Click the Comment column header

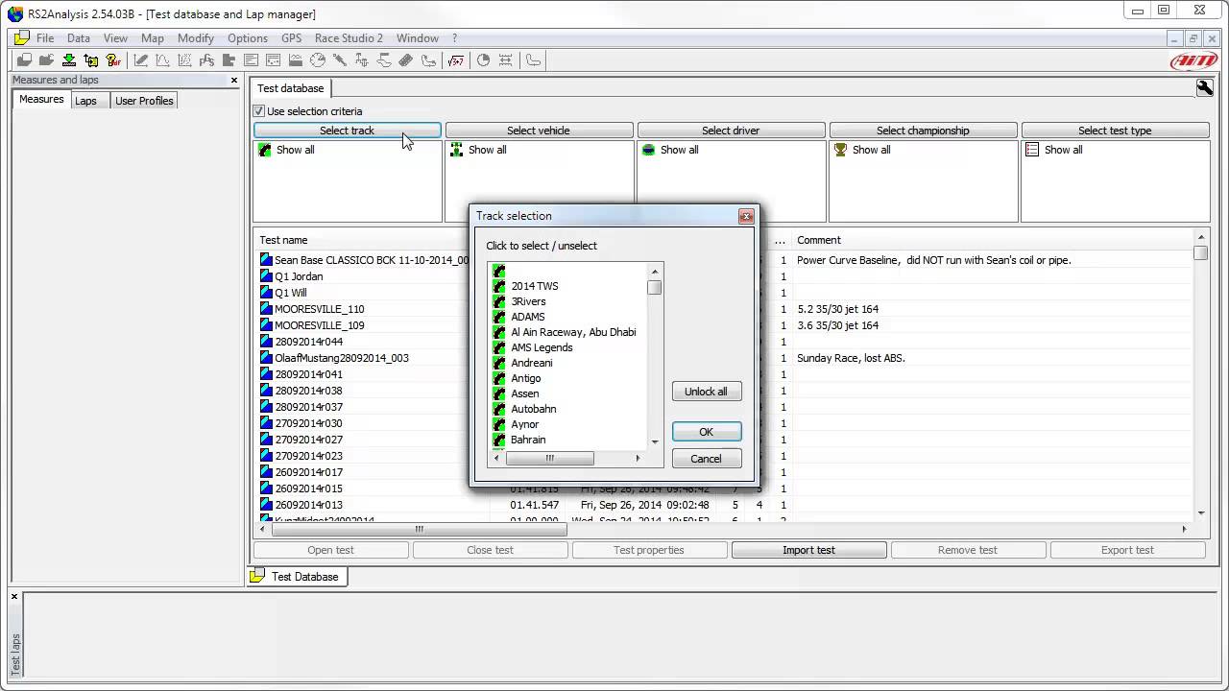click(819, 240)
